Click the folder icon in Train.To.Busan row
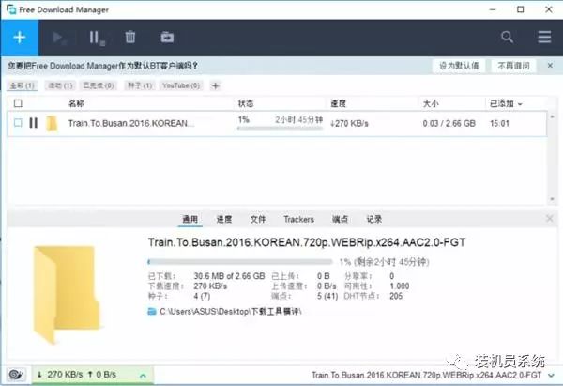563x386 pixels. tap(52, 123)
